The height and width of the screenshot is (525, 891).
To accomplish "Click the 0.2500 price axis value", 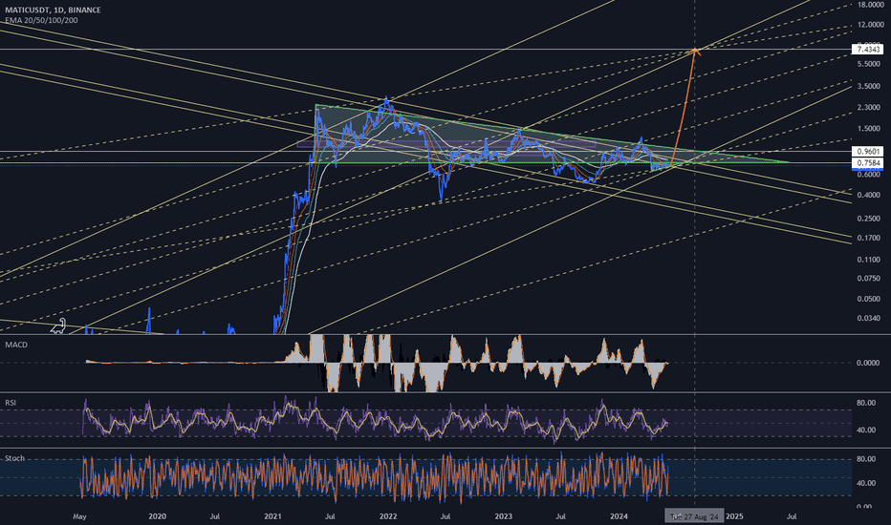I will (x=869, y=219).
